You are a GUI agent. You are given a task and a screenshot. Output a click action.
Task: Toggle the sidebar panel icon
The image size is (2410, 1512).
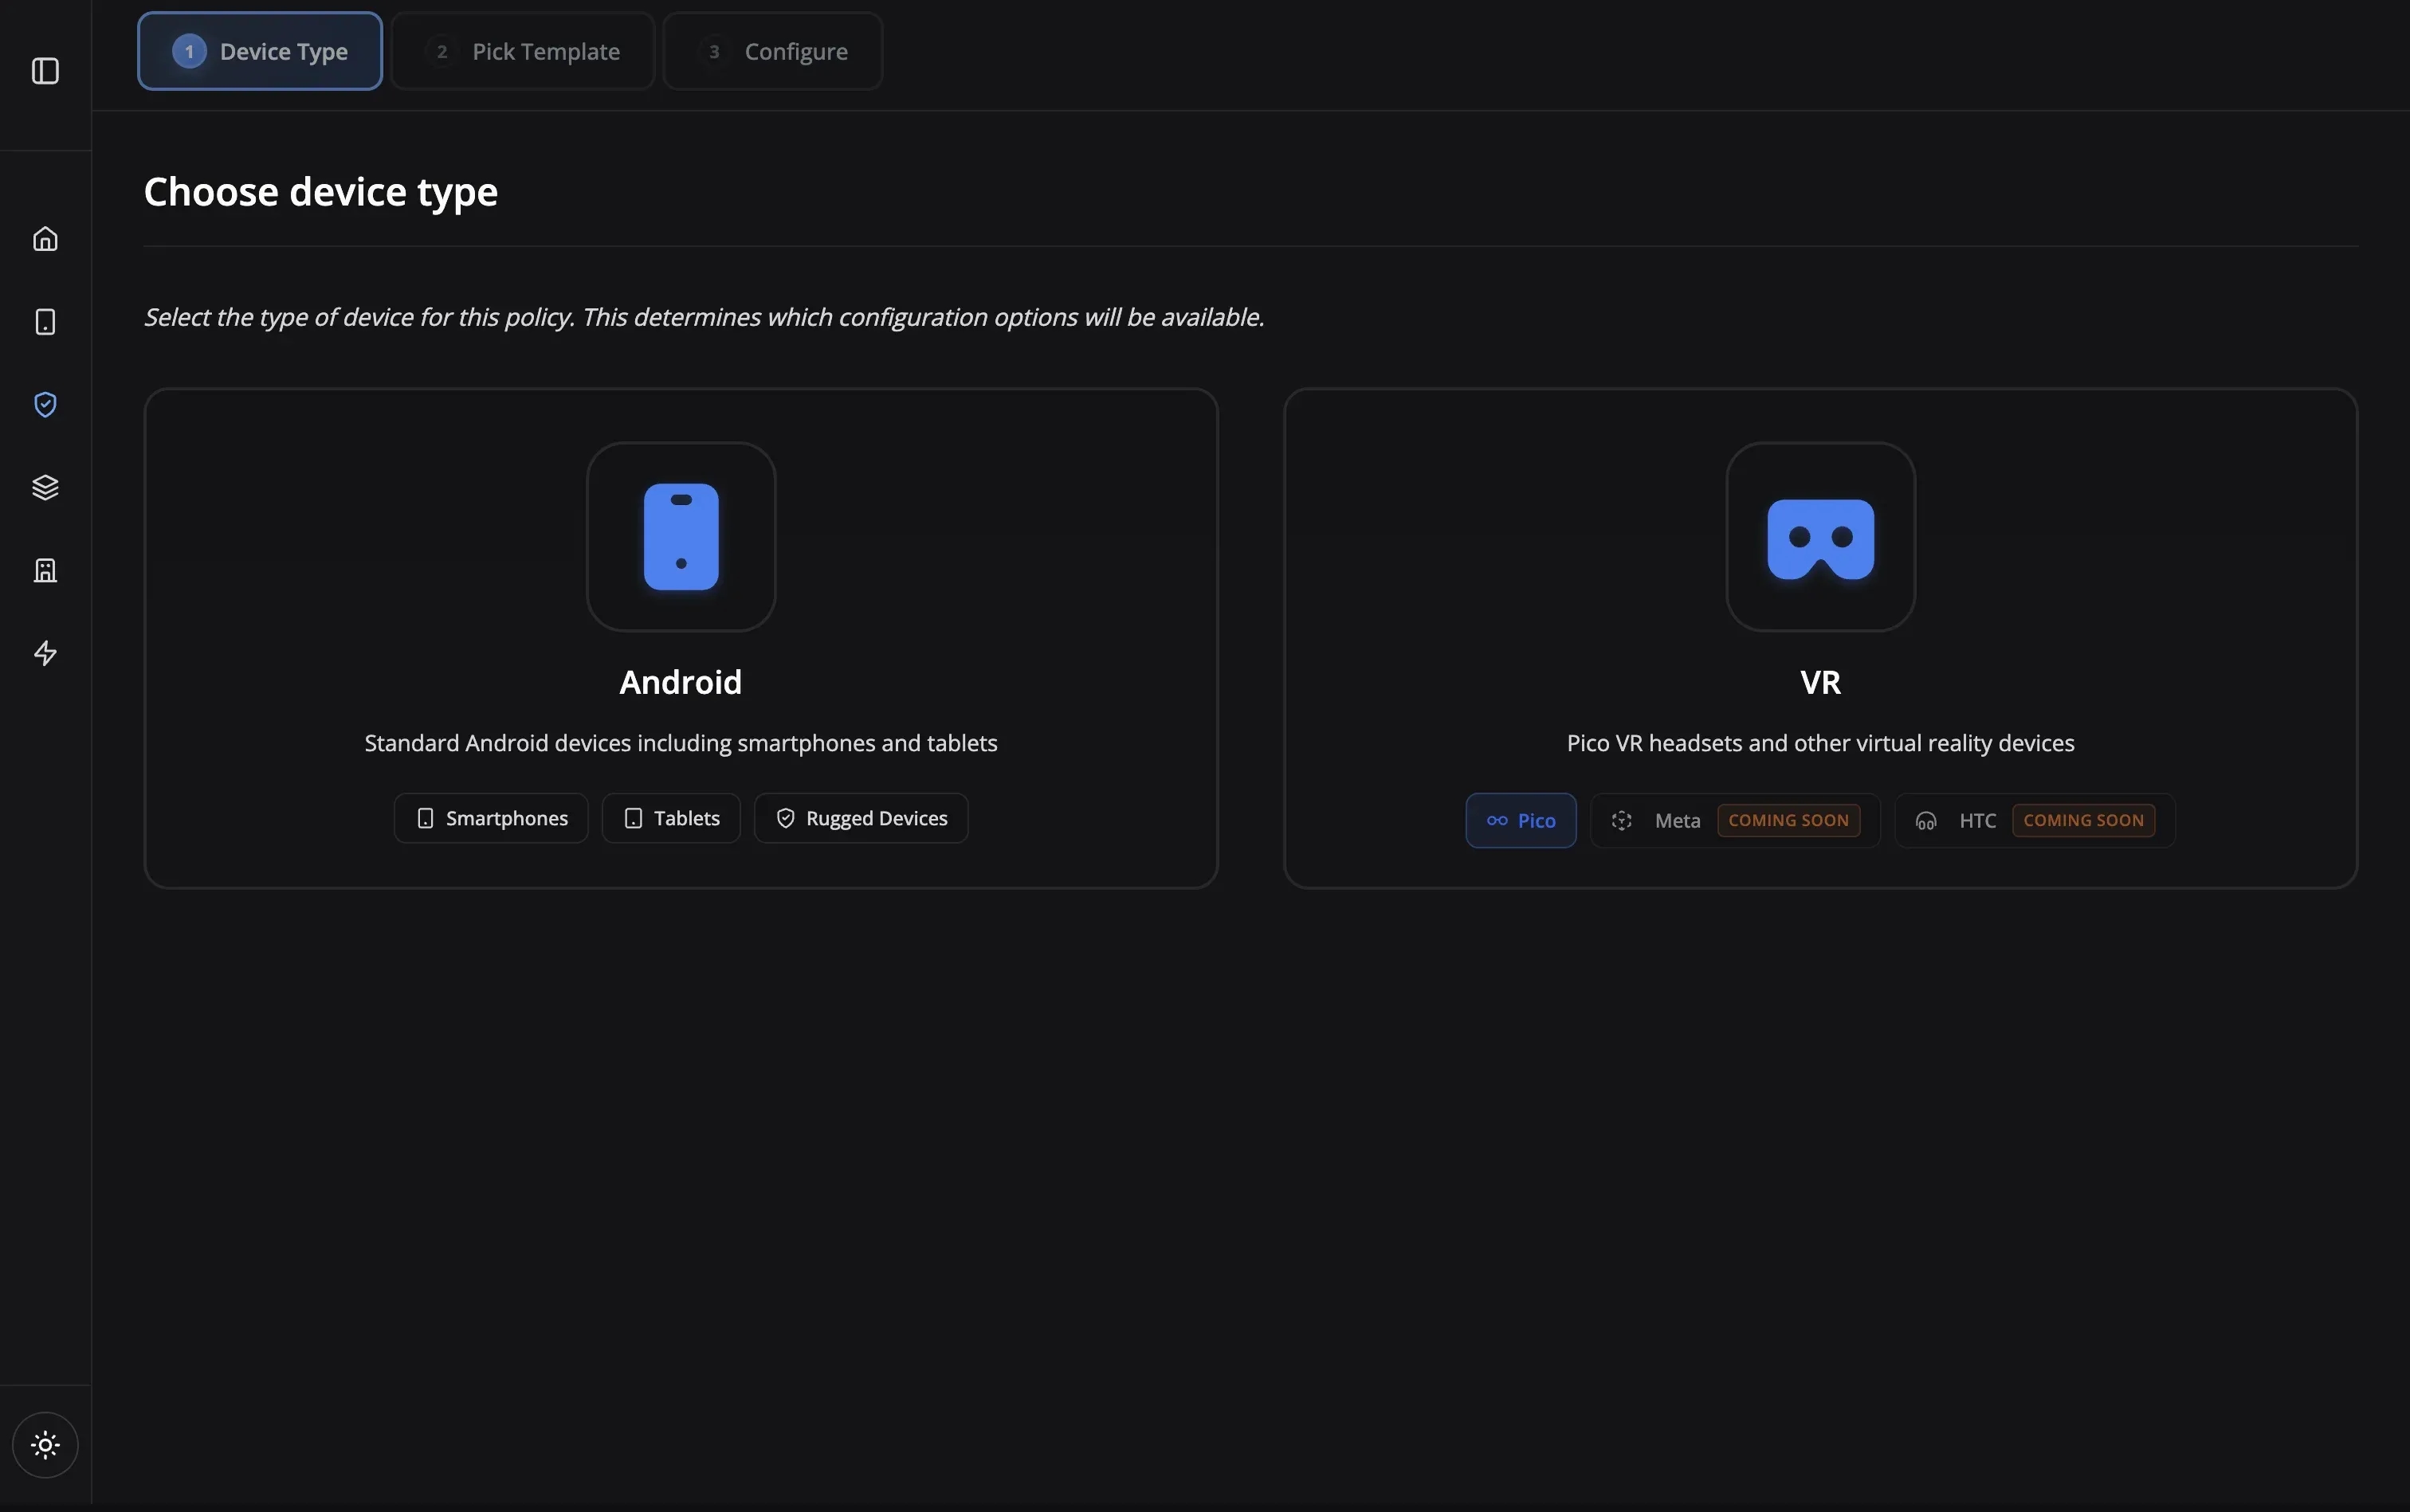pos(45,71)
